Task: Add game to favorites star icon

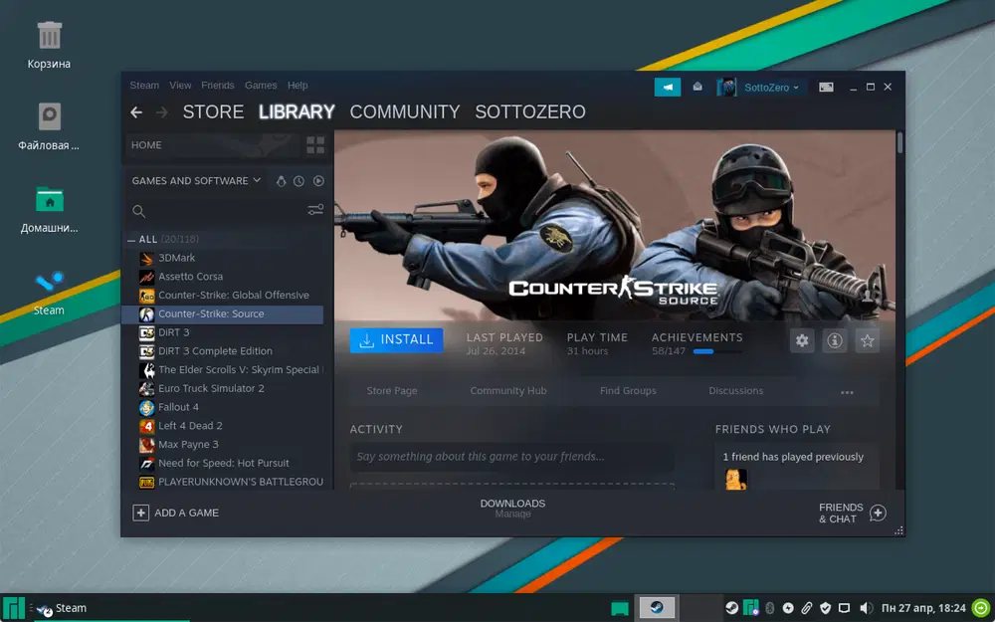Action: click(867, 340)
